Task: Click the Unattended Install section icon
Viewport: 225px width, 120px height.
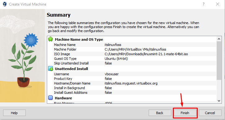Action: (51, 68)
